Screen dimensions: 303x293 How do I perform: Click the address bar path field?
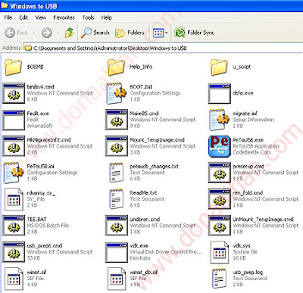[x=163, y=48]
